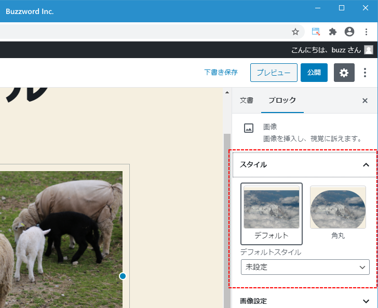Bookmark this page with the star icon
The image size is (378, 308).
295,32
